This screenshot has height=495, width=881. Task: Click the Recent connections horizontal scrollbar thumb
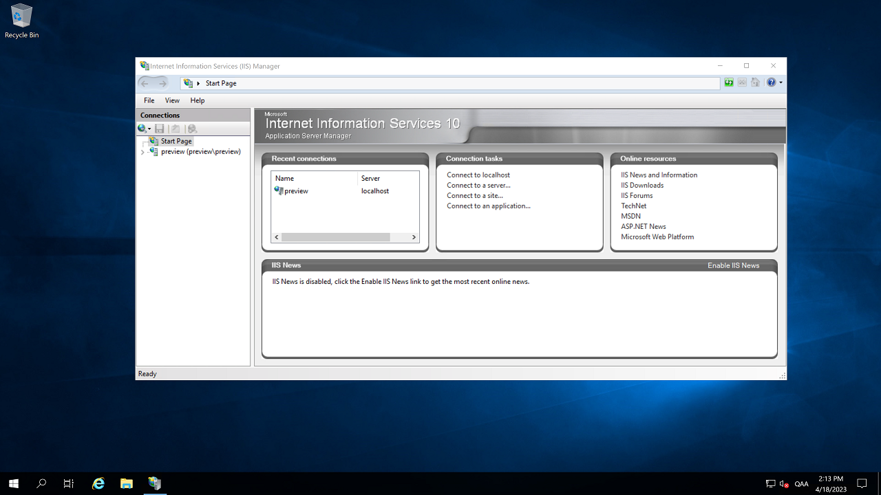(335, 237)
